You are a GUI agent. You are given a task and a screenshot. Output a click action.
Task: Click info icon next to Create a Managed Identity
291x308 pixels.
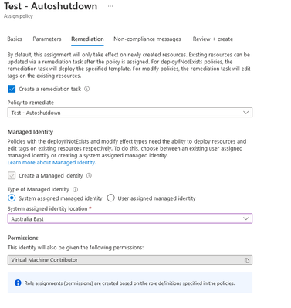click(89, 176)
